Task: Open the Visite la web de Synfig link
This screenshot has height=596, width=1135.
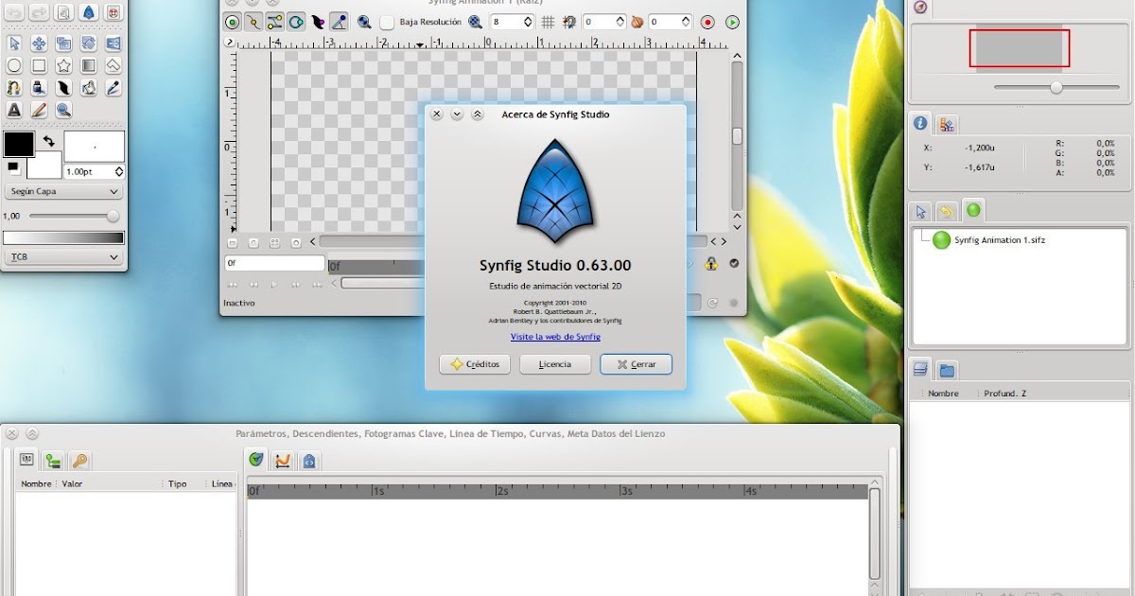Action: click(555, 336)
